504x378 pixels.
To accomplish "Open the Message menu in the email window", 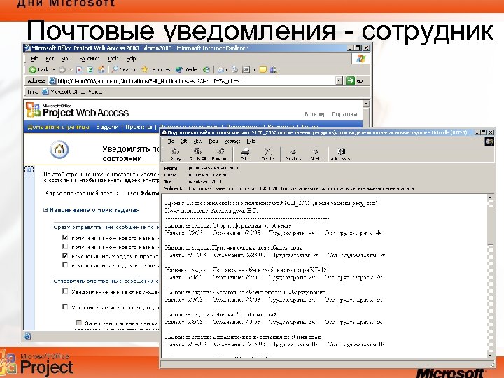I will (x=232, y=141).
